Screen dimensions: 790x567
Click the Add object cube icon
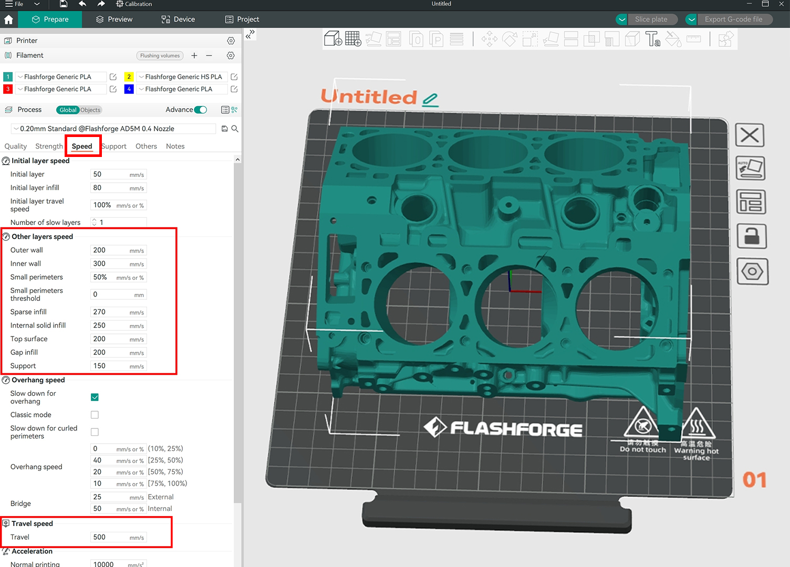coord(333,39)
